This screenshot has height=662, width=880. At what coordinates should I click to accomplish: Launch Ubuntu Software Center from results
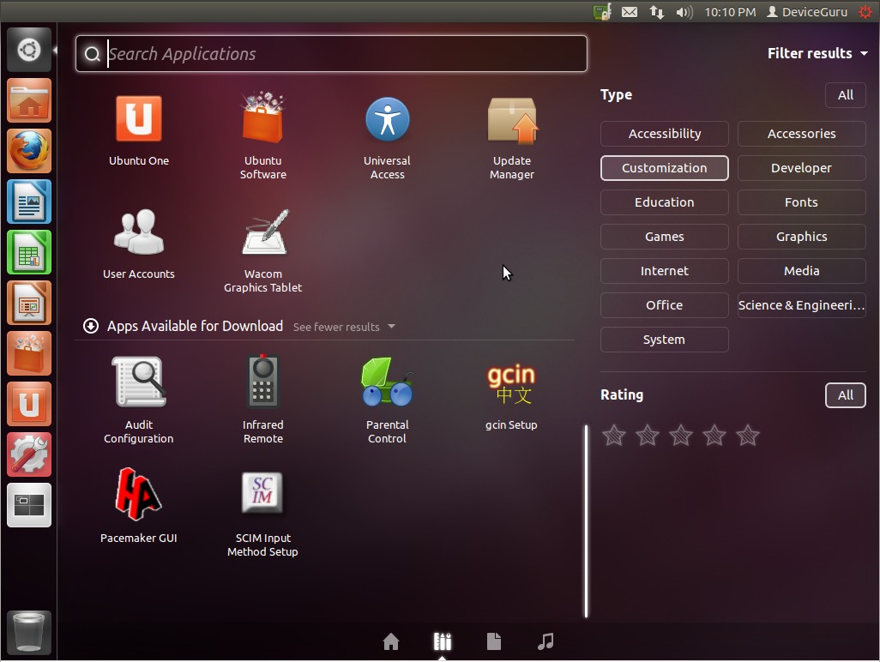[262, 135]
